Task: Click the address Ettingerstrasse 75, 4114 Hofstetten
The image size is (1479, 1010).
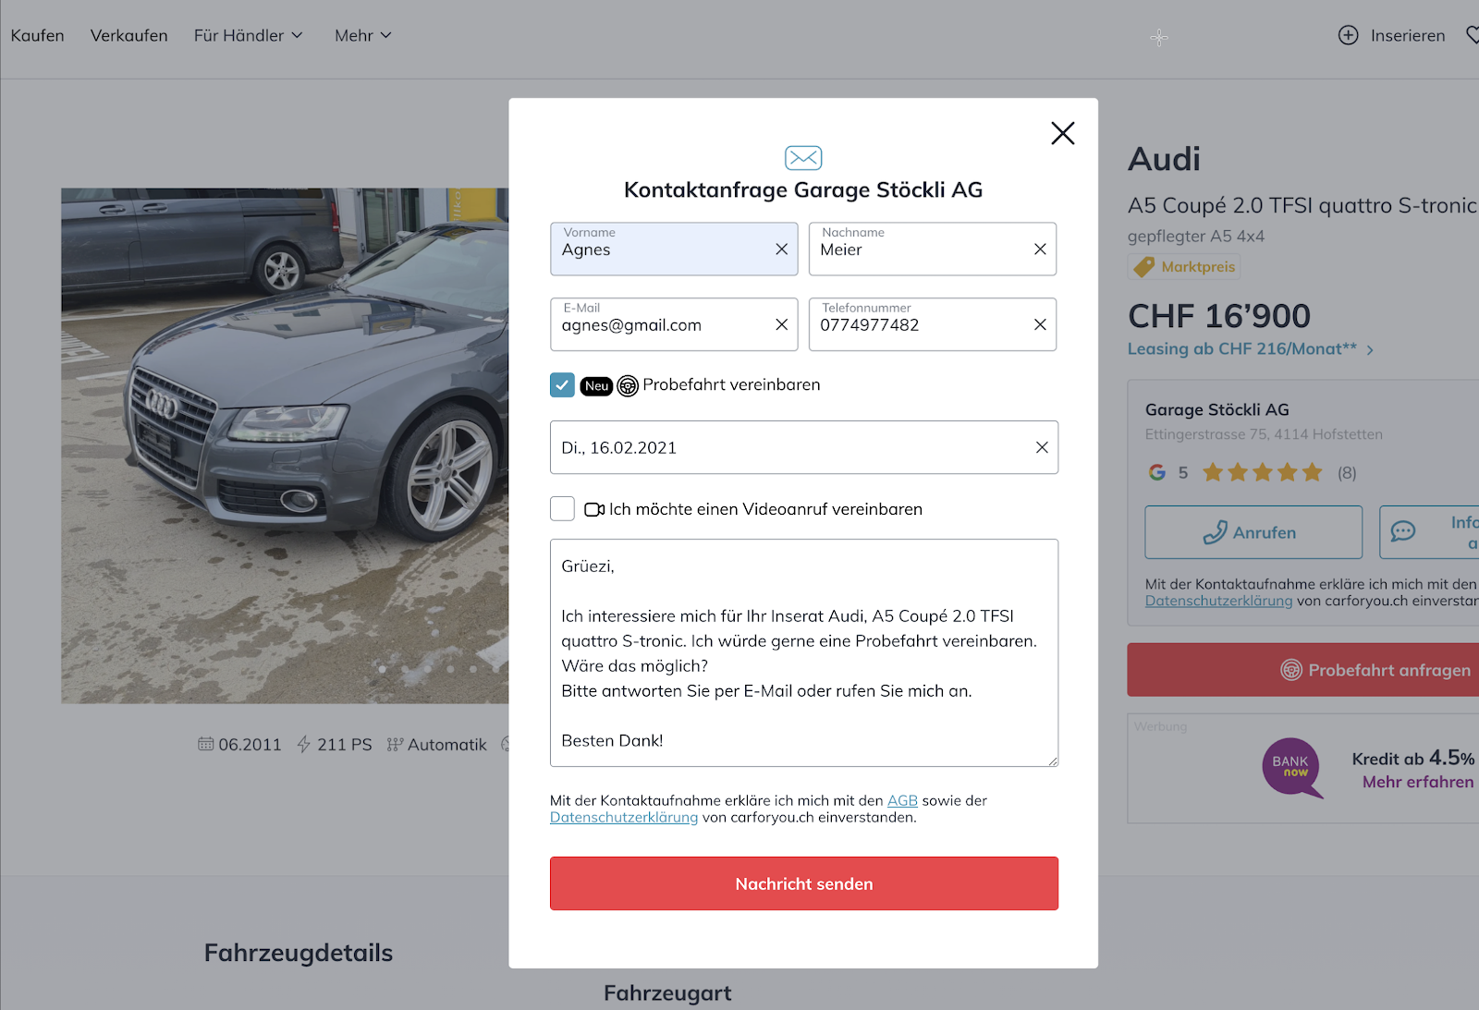Action: coord(1264,434)
